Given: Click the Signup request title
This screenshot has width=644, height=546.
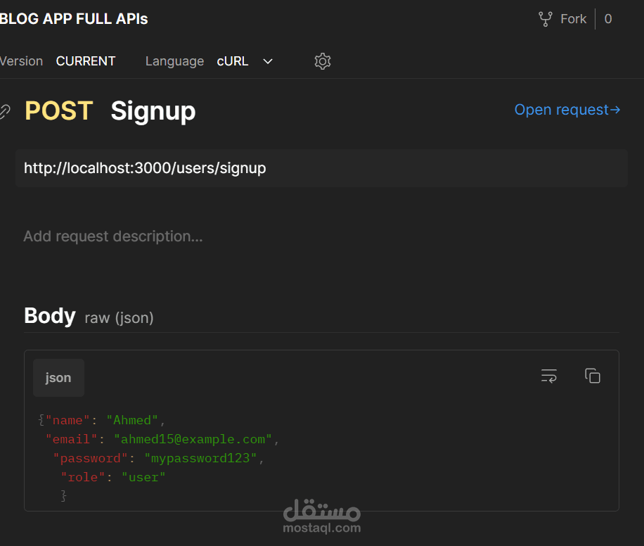Looking at the screenshot, I should pyautogui.click(x=153, y=111).
